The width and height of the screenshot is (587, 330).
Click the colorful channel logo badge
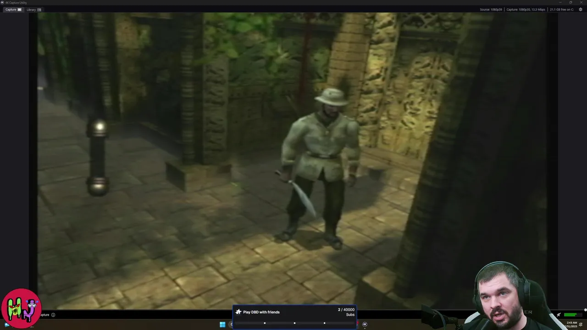pos(21,308)
